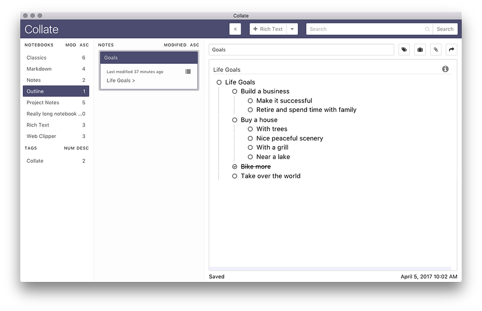Click outline list icon on Goals card
This screenshot has width=482, height=311.
(x=188, y=72)
